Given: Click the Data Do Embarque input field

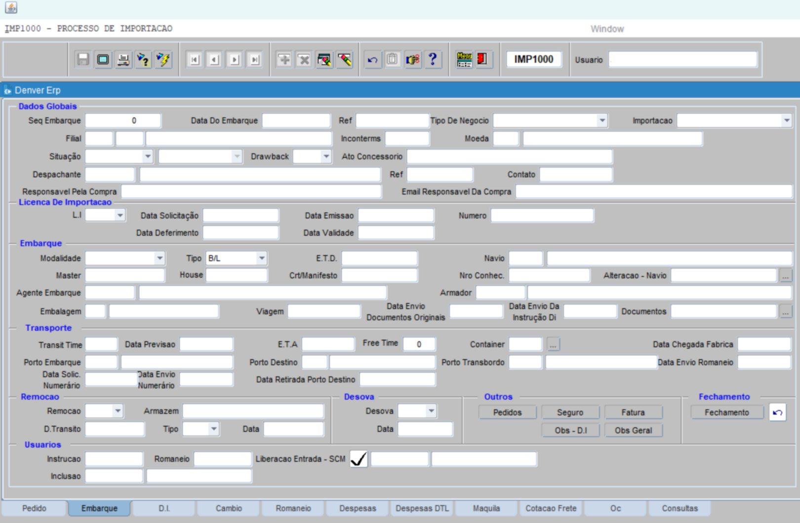Looking at the screenshot, I should [x=296, y=121].
